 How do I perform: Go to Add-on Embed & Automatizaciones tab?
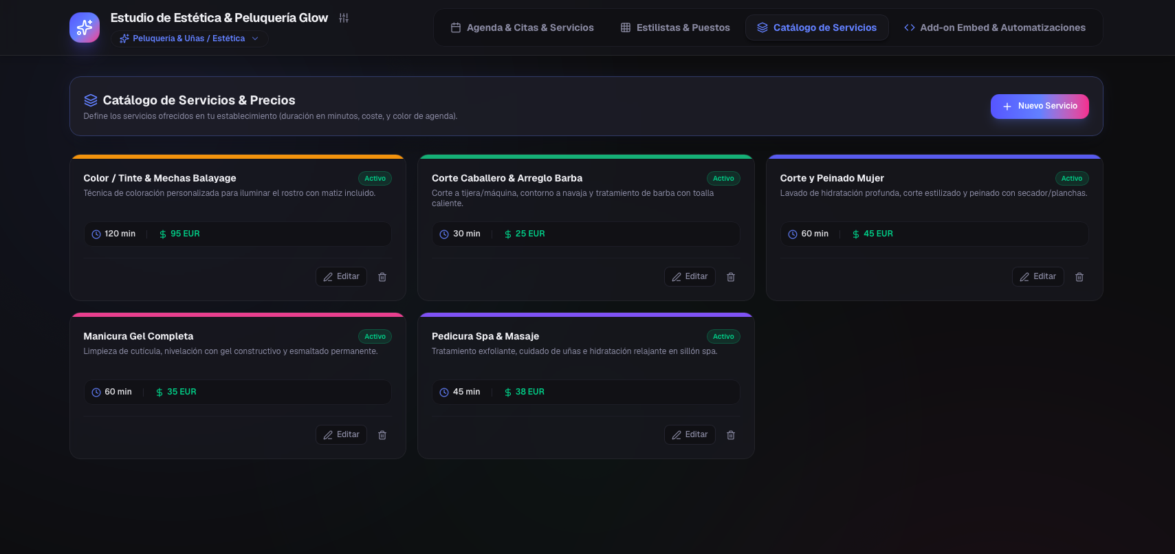coord(995,27)
